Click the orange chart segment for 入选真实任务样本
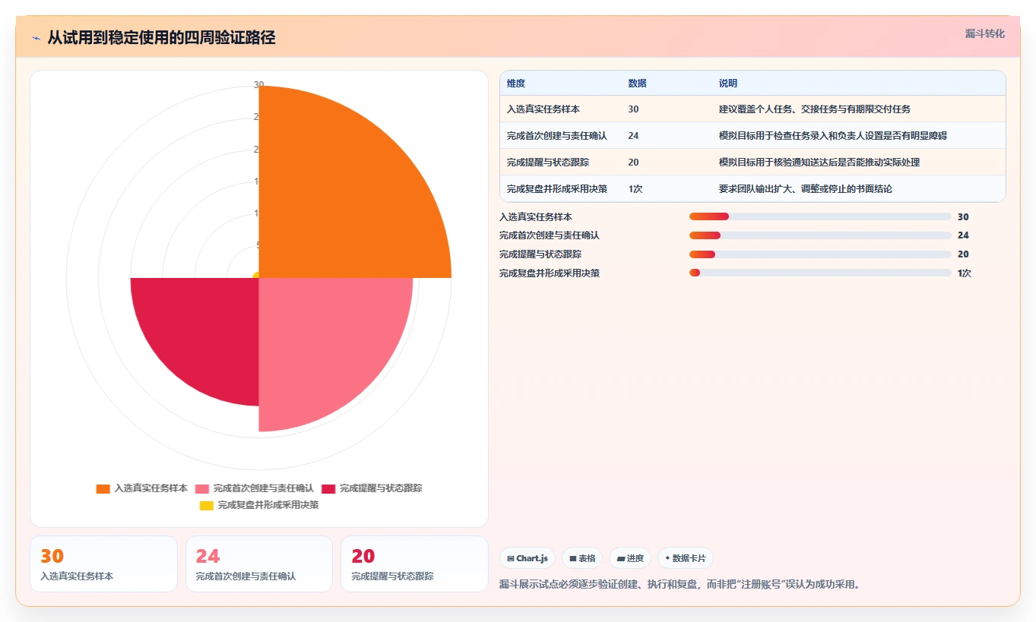Image resolution: width=1036 pixels, height=622 pixels. tap(342, 197)
